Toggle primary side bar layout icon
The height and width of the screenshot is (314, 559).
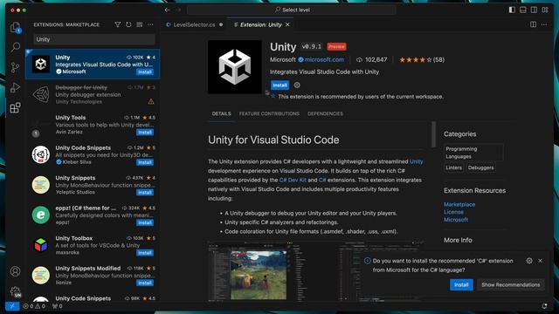512,10
